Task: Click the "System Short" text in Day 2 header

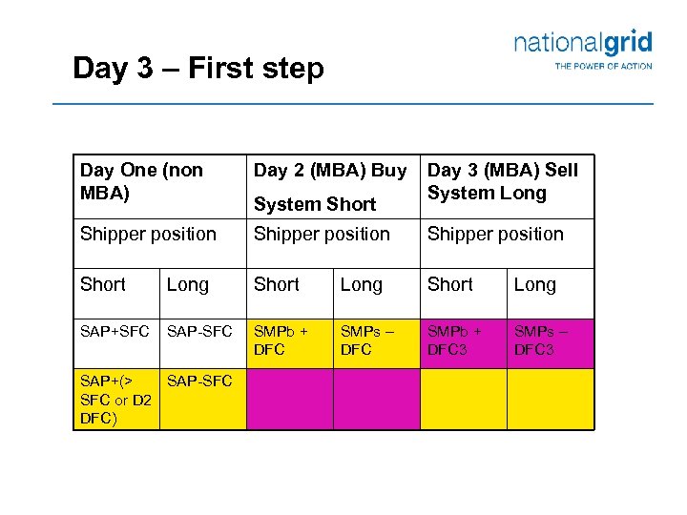Action: click(x=315, y=204)
